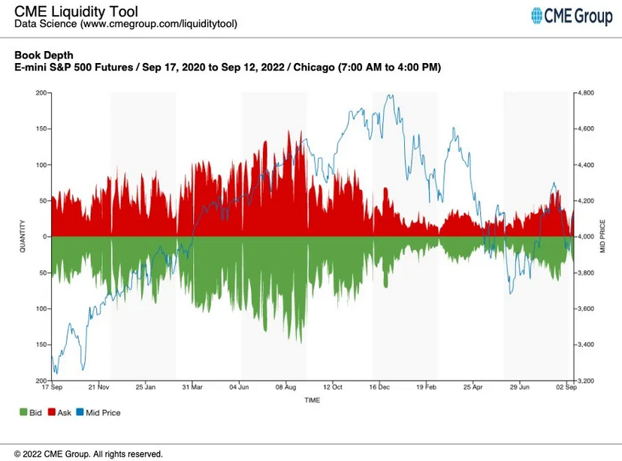Click the TIME axis title
This screenshot has width=622, height=461.
(312, 400)
